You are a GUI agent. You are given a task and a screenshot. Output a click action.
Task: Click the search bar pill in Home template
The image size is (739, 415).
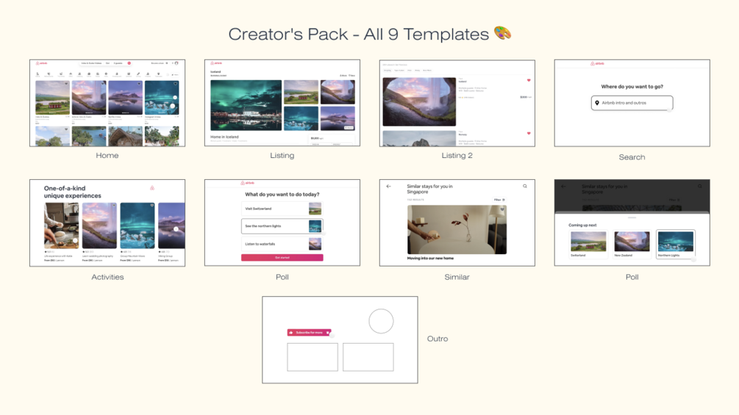(106, 63)
